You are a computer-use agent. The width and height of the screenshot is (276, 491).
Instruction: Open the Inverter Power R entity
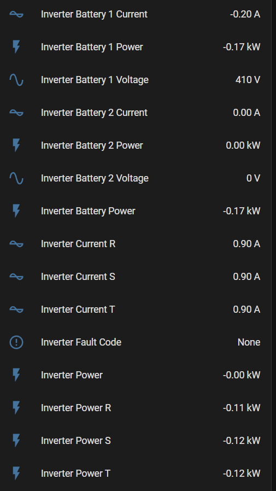click(x=135, y=408)
